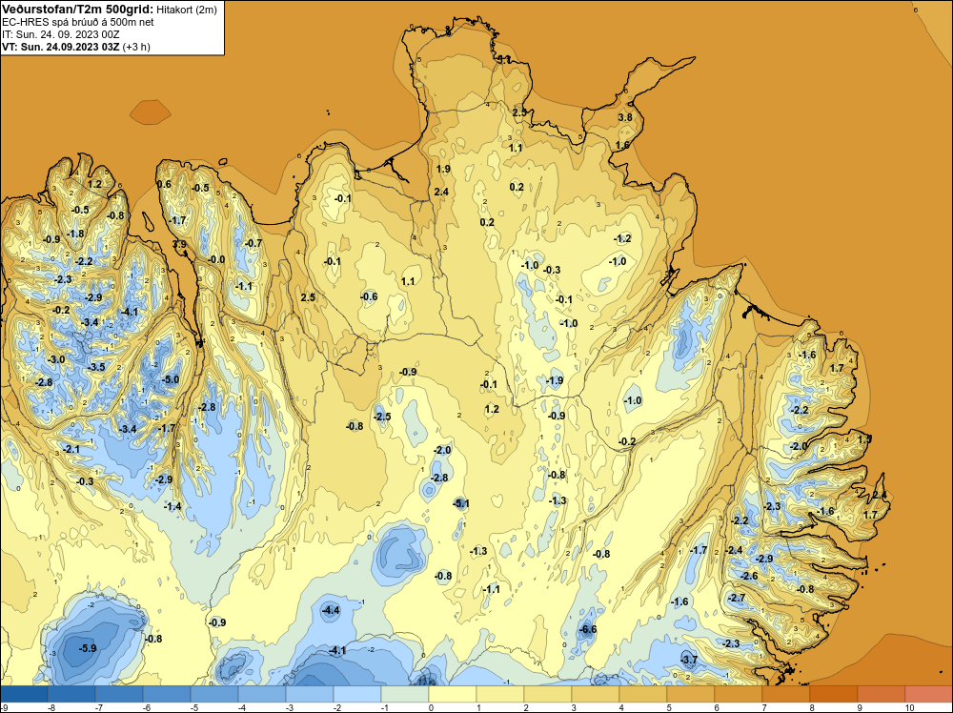Viewport: 953px width, 713px height.
Task: Click the valid time "VT: Sun. 24.09.2023 03Z (+3 h)"
Action: point(76,47)
